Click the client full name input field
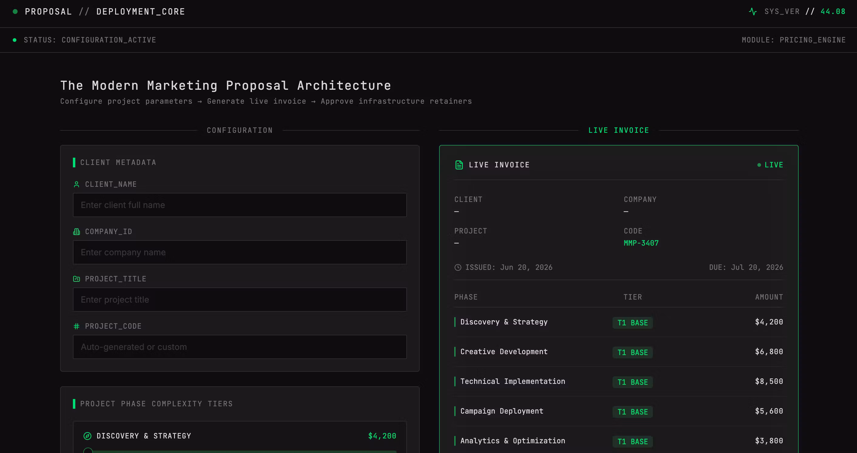857x453 pixels. click(x=240, y=205)
